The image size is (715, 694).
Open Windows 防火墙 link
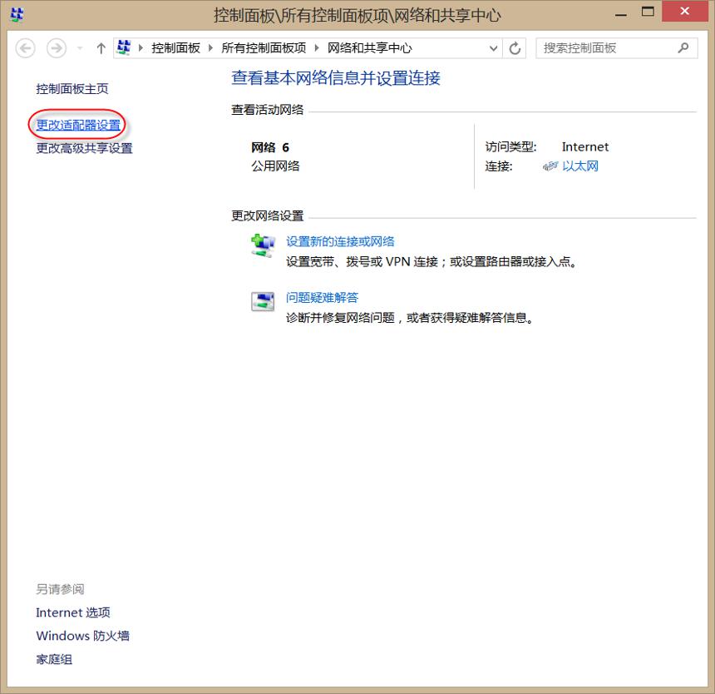(x=82, y=636)
